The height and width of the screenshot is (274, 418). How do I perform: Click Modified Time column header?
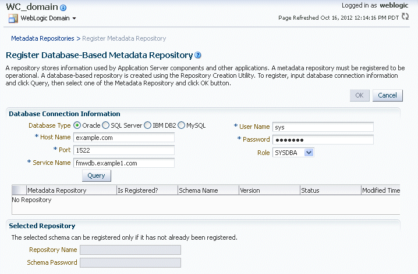point(381,190)
